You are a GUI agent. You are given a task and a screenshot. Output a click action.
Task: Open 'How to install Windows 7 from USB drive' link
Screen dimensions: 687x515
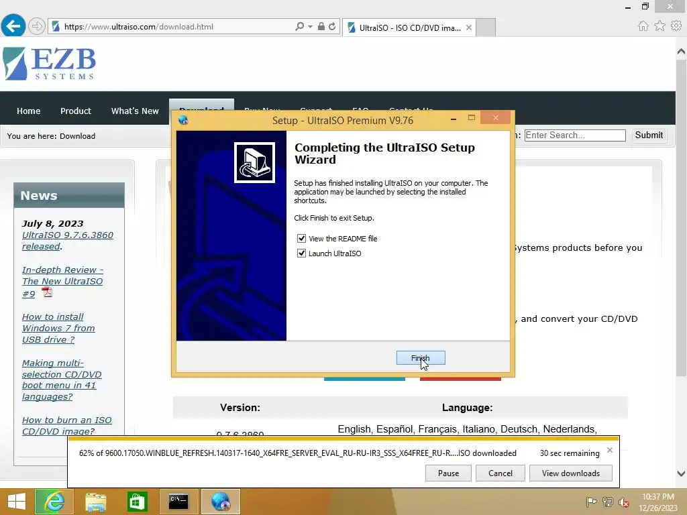pos(58,328)
